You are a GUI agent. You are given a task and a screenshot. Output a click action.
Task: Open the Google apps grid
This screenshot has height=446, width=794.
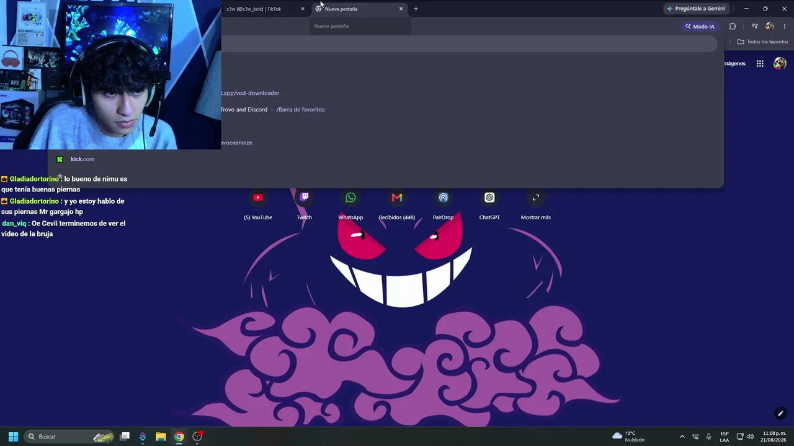point(760,63)
